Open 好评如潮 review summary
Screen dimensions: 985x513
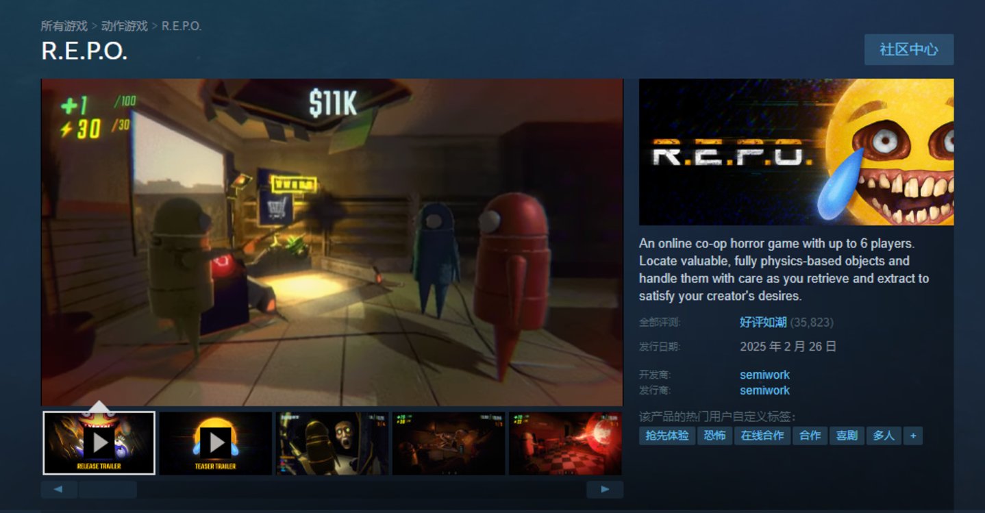pos(763,322)
